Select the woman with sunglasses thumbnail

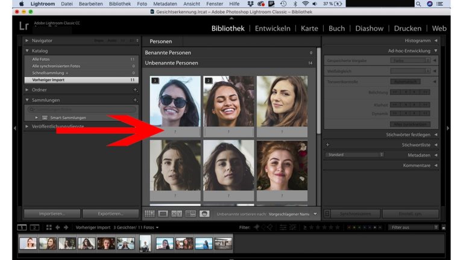pyautogui.click(x=175, y=101)
